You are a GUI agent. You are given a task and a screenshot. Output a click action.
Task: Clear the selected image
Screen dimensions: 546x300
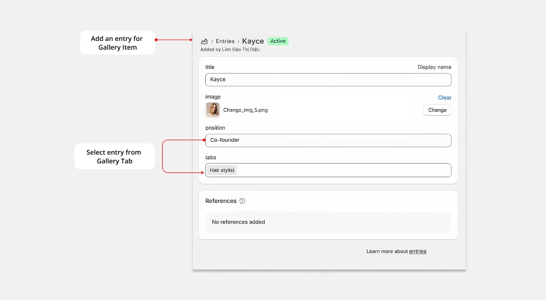[x=444, y=98]
